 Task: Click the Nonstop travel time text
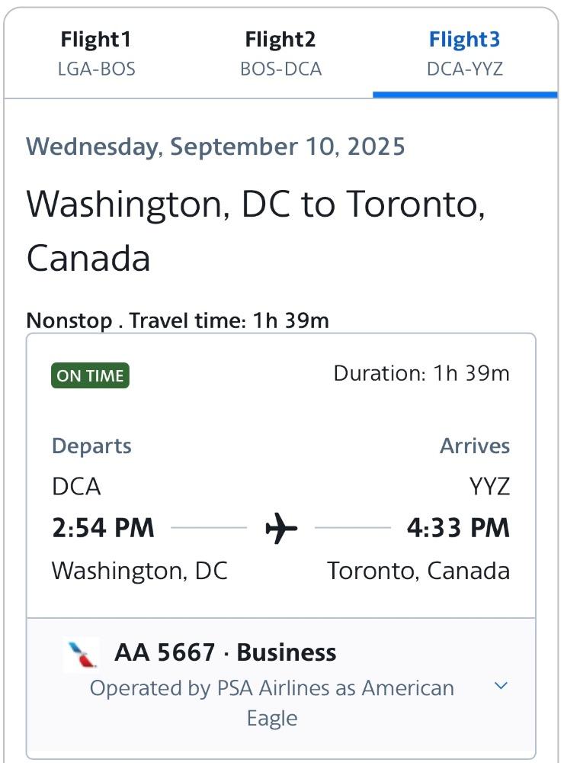(x=178, y=320)
